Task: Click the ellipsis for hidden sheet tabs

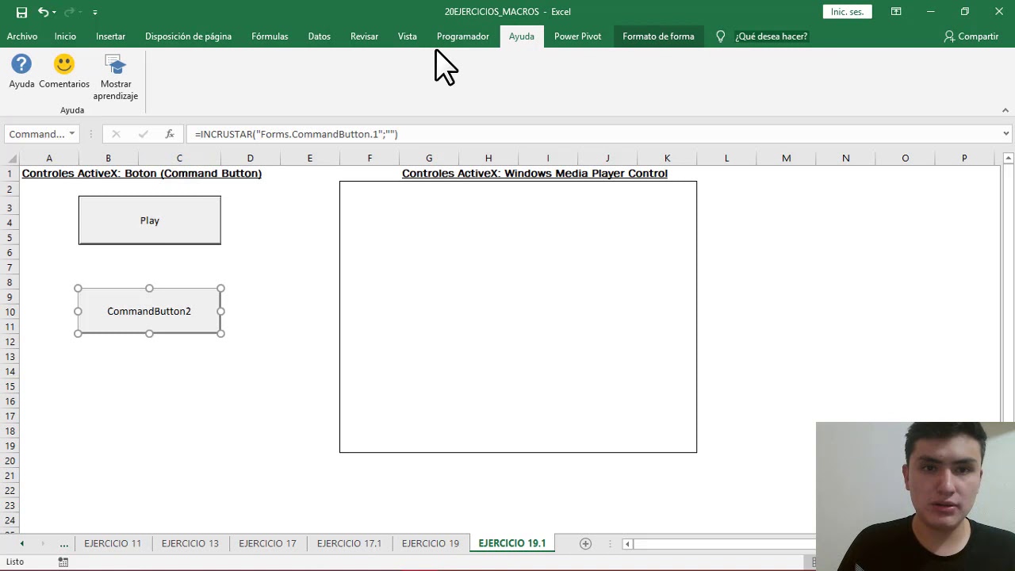Action: [x=63, y=544]
